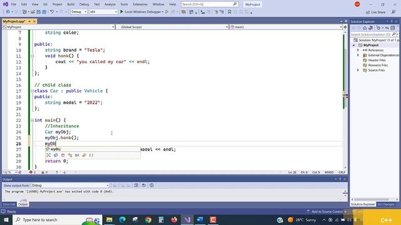Open the Build menu
Image resolution: width=401 pixels, height=225 pixels.
71,4
